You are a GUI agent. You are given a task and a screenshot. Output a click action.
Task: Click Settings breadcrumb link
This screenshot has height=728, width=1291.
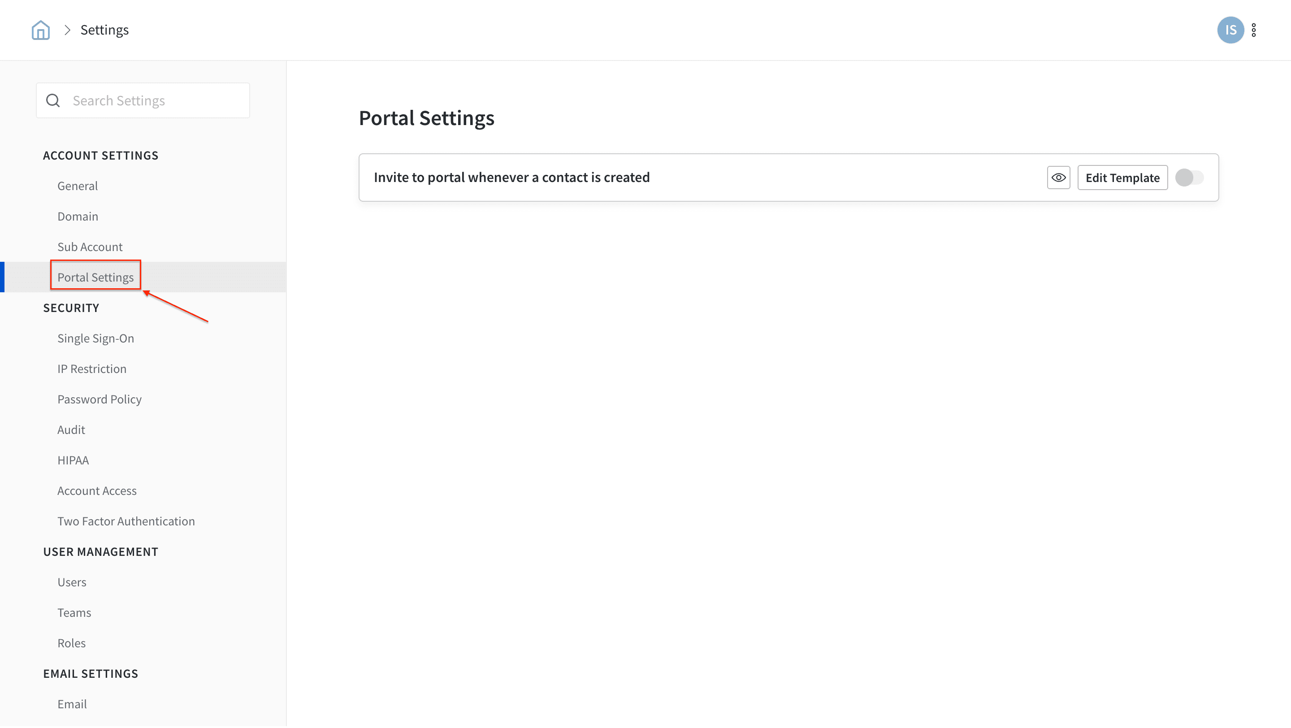(104, 30)
